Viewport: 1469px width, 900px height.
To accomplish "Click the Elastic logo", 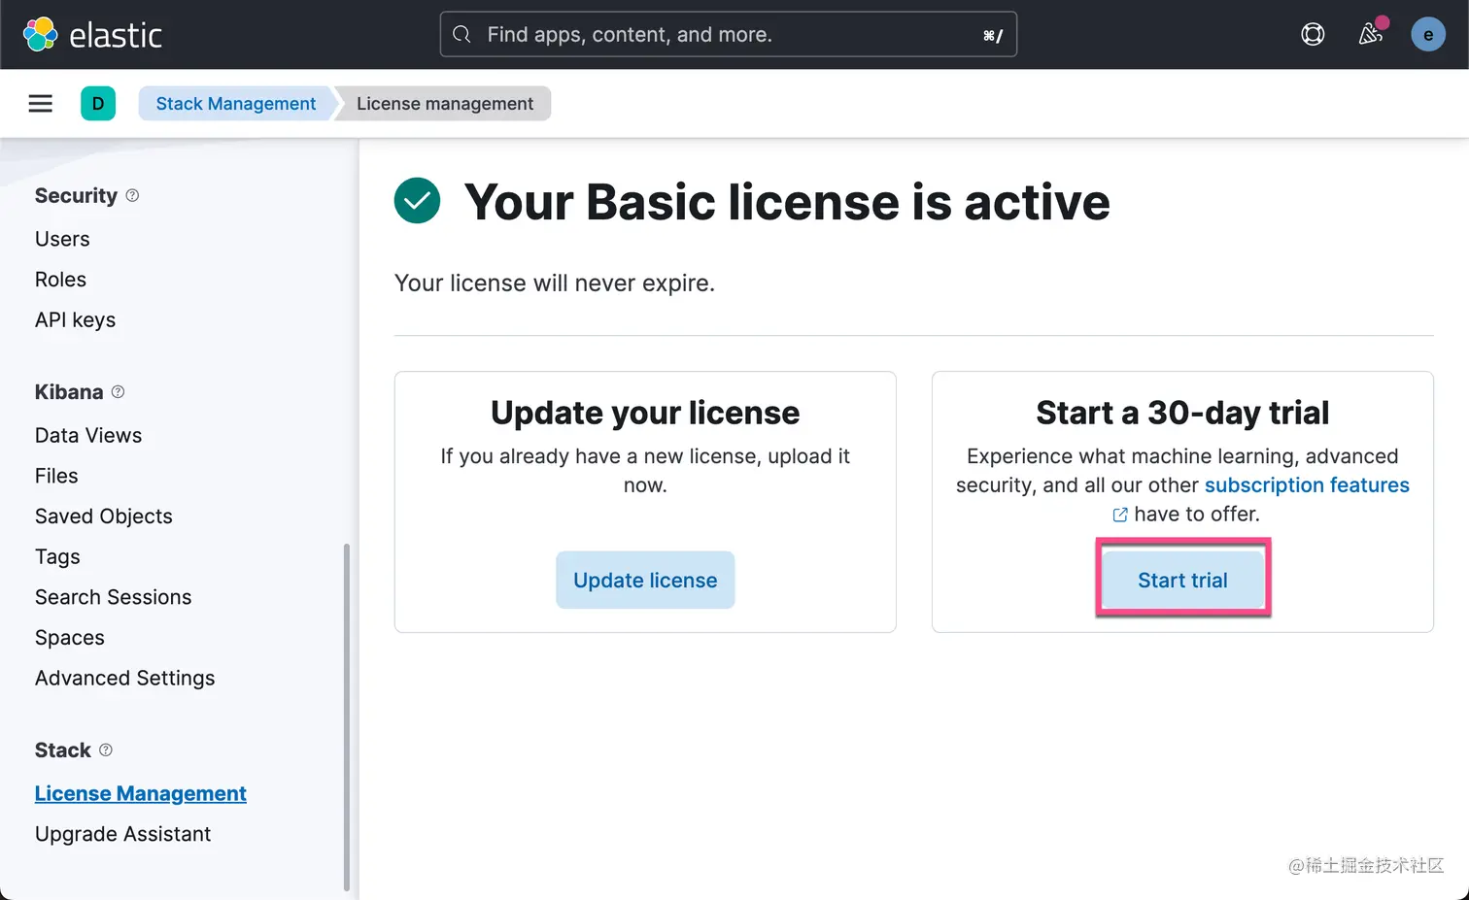I will pos(92,34).
